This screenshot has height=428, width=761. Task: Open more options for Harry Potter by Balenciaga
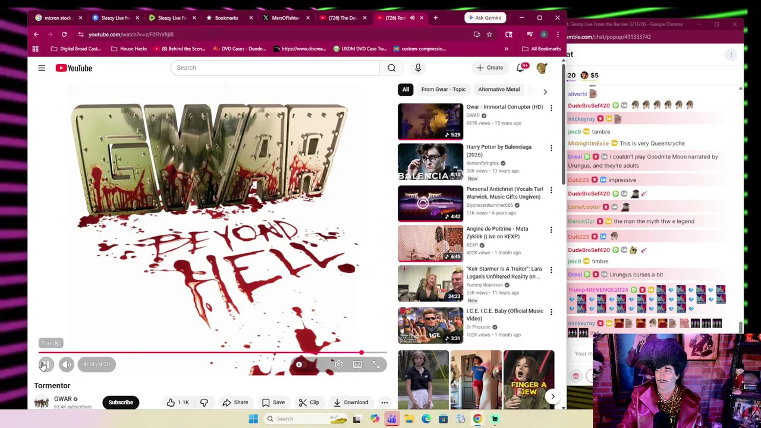tap(551, 148)
